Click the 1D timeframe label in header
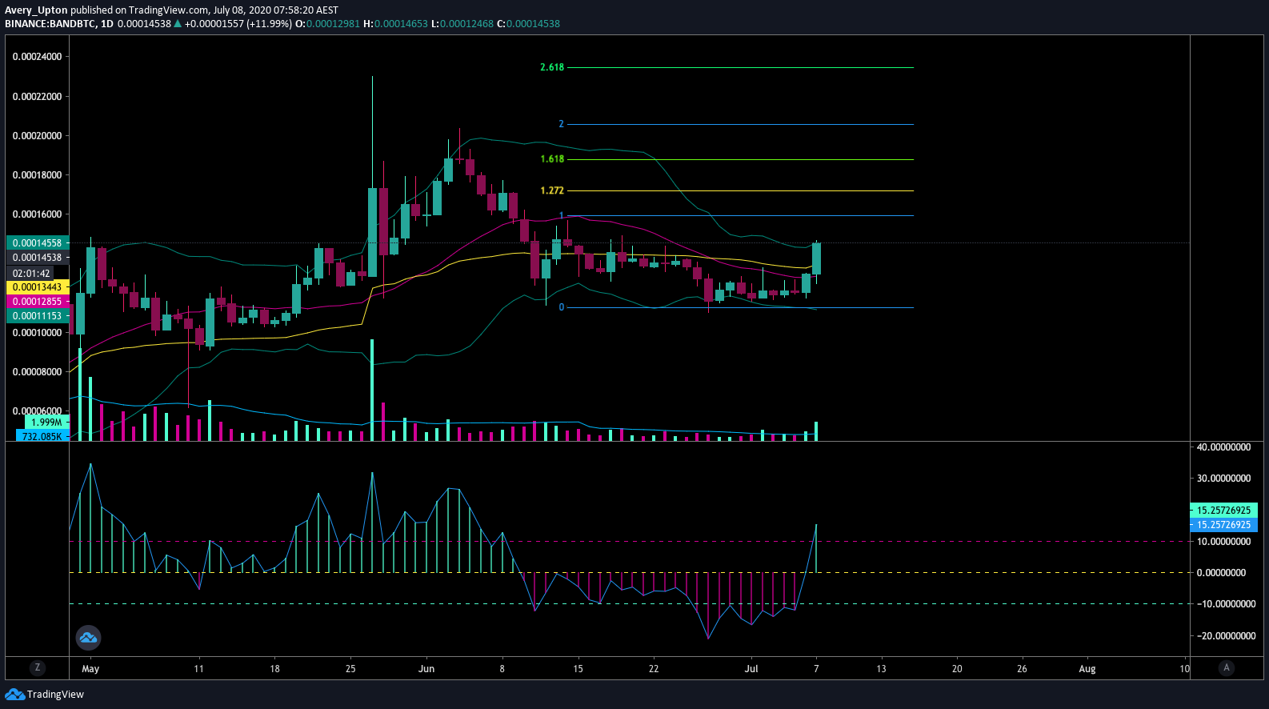1269x709 pixels. pyautogui.click(x=106, y=24)
